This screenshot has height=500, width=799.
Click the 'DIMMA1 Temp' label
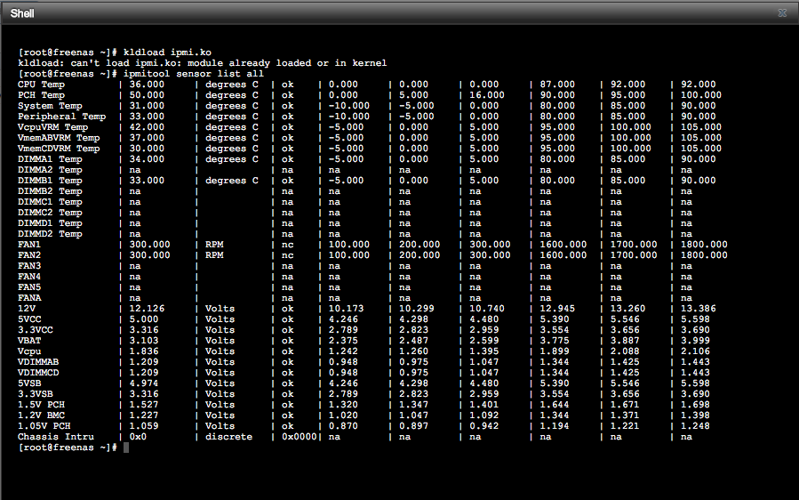coord(50,159)
